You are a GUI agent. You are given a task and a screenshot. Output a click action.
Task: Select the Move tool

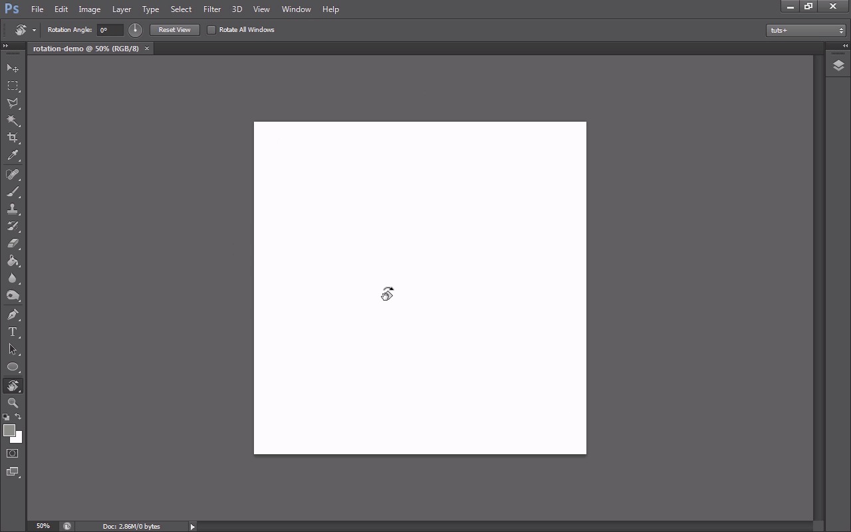coord(13,68)
